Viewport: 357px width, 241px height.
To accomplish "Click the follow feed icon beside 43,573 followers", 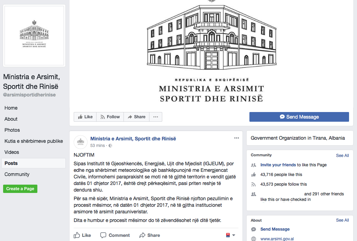I will [254, 184].
